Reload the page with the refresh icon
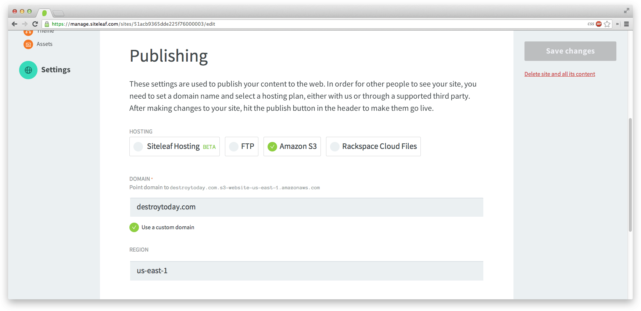This screenshot has height=311, width=641. [x=35, y=24]
